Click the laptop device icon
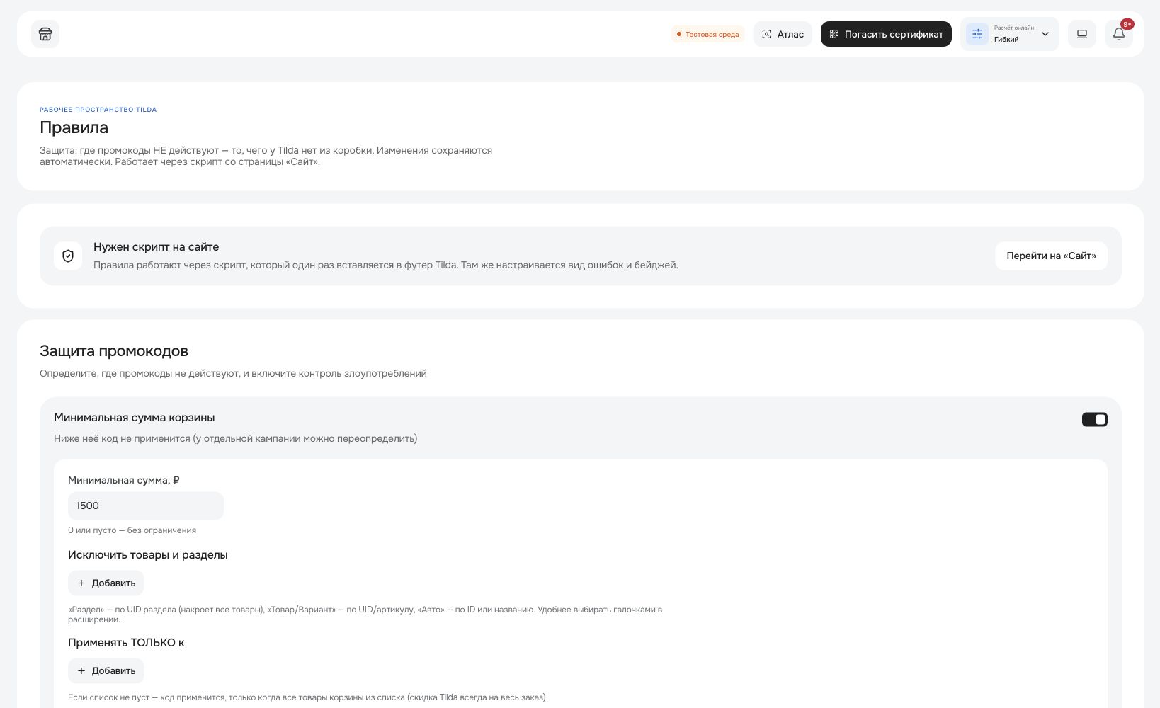This screenshot has height=708, width=1160. (1082, 34)
